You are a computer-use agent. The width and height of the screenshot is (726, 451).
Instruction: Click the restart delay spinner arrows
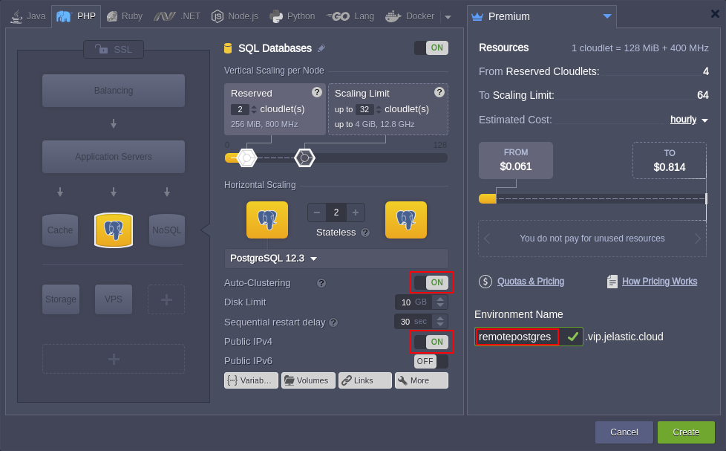point(440,322)
